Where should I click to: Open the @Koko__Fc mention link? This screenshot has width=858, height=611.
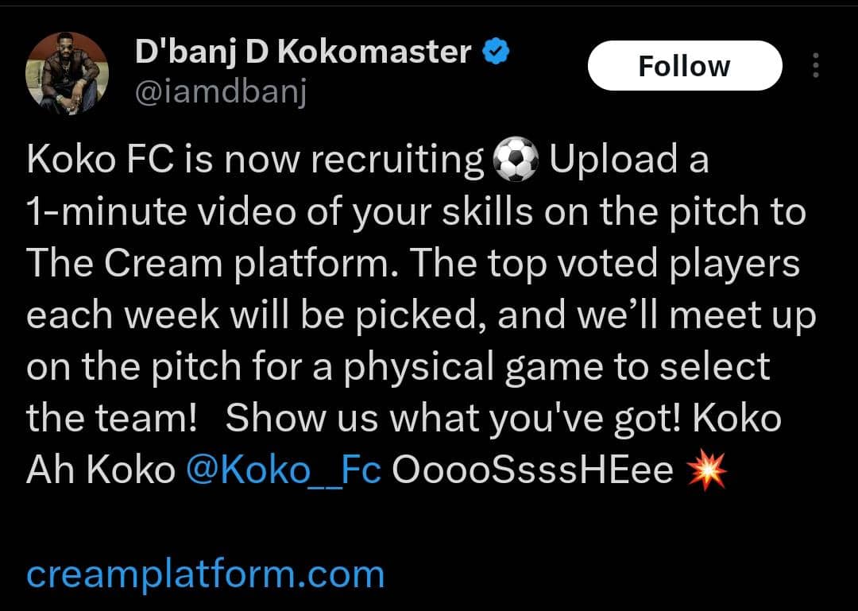pyautogui.click(x=284, y=470)
